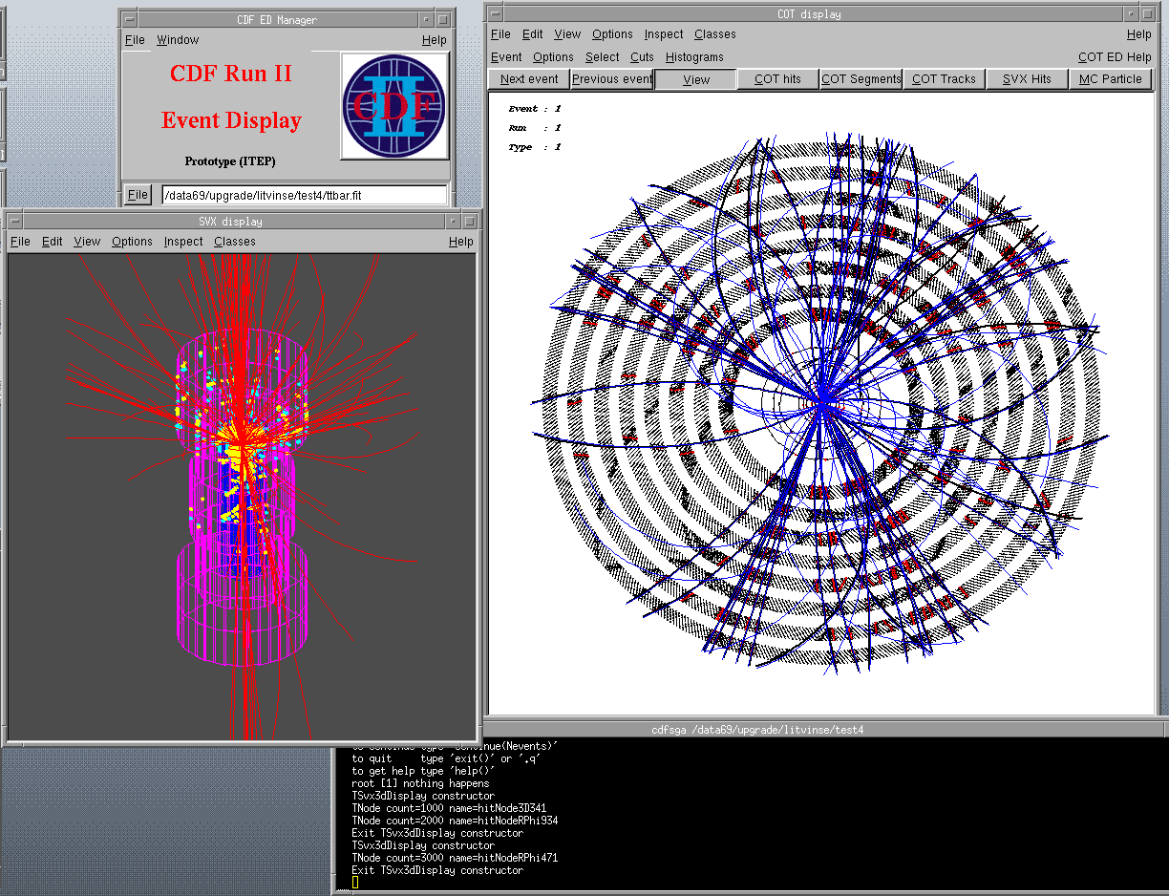The height and width of the screenshot is (896, 1169).
Task: Open File menu in SVX display window
Action: 20,242
